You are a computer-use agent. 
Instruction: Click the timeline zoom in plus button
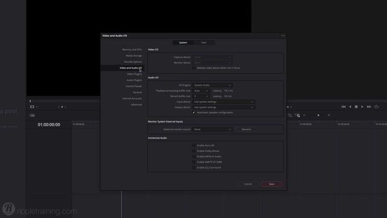click(x=329, y=115)
